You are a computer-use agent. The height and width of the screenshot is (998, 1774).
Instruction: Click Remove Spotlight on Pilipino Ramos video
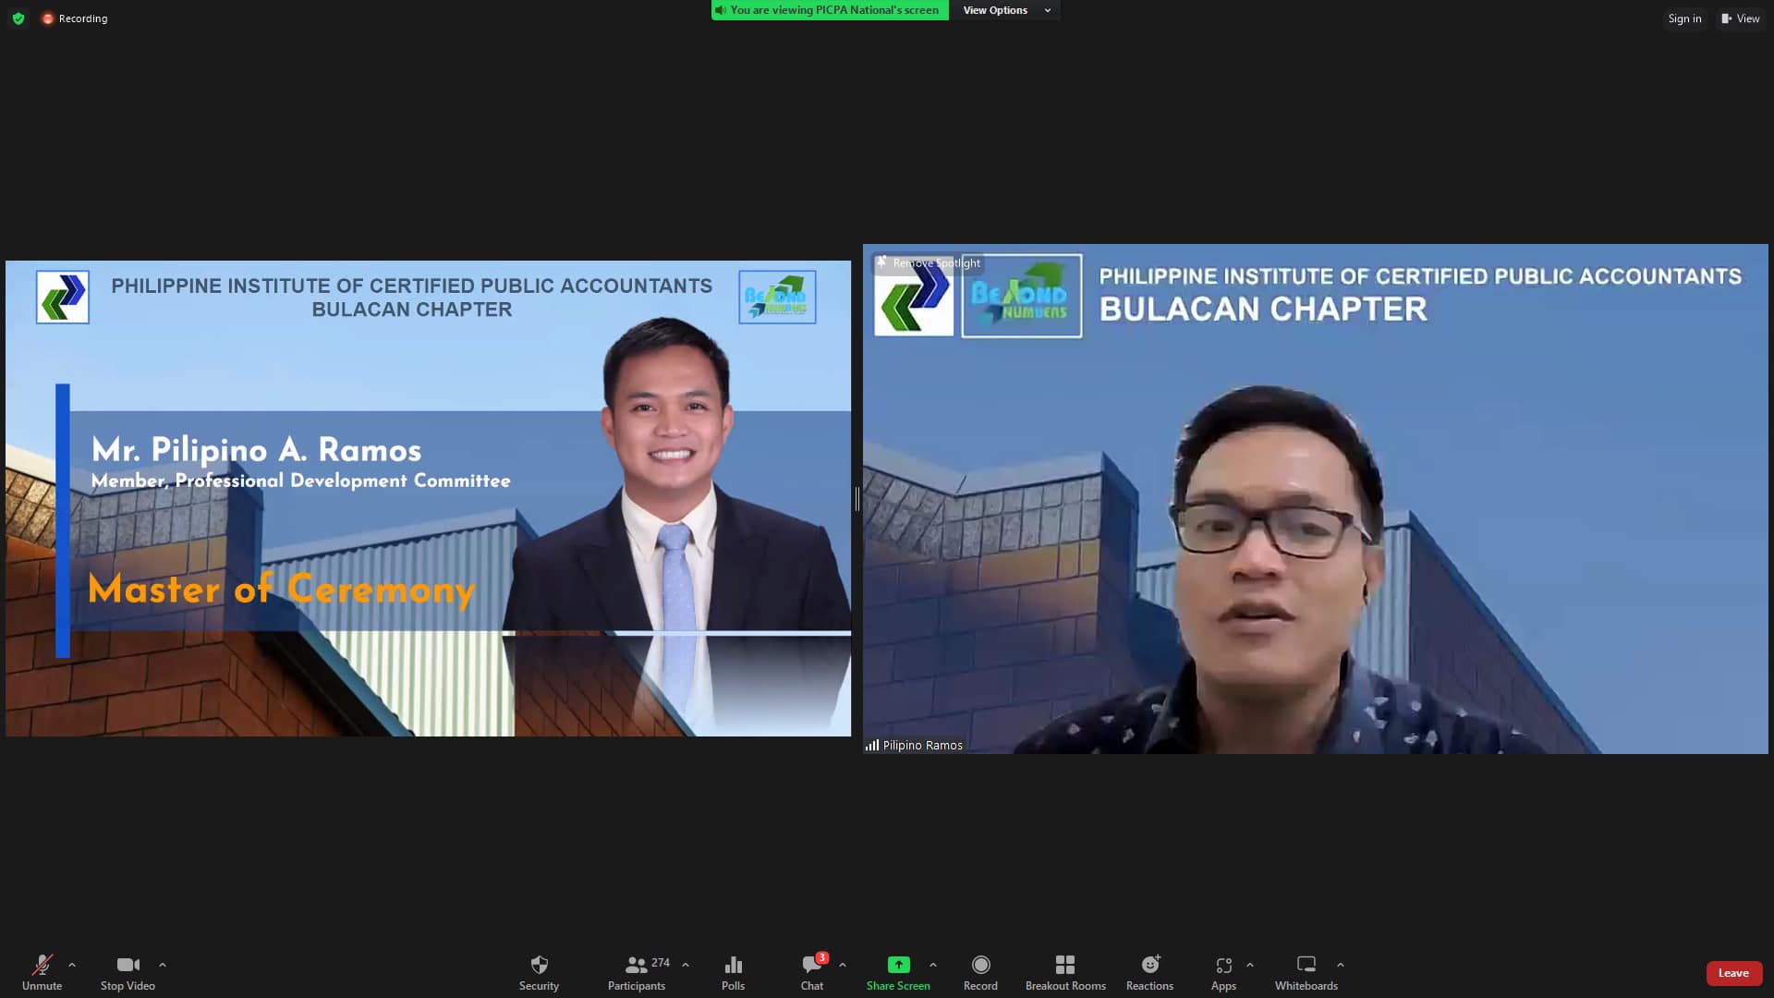point(929,263)
